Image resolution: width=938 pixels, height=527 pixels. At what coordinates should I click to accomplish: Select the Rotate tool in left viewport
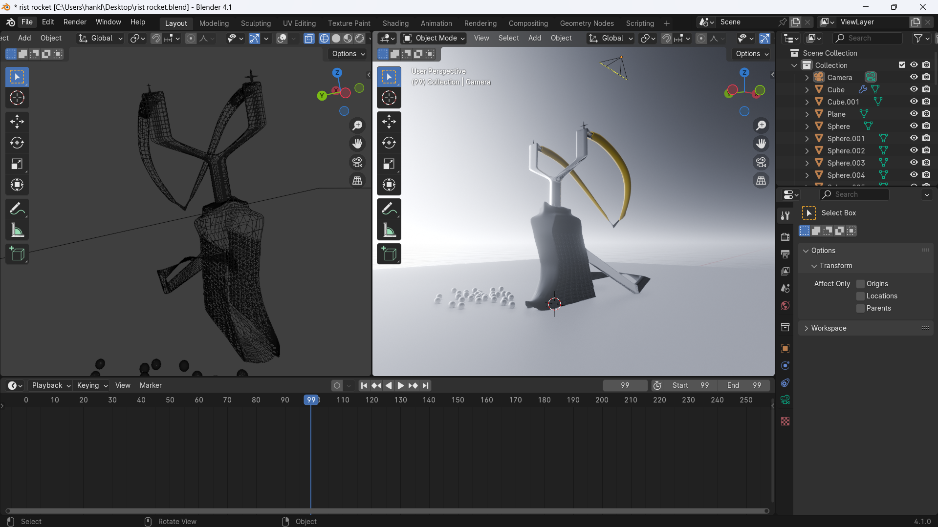click(17, 143)
